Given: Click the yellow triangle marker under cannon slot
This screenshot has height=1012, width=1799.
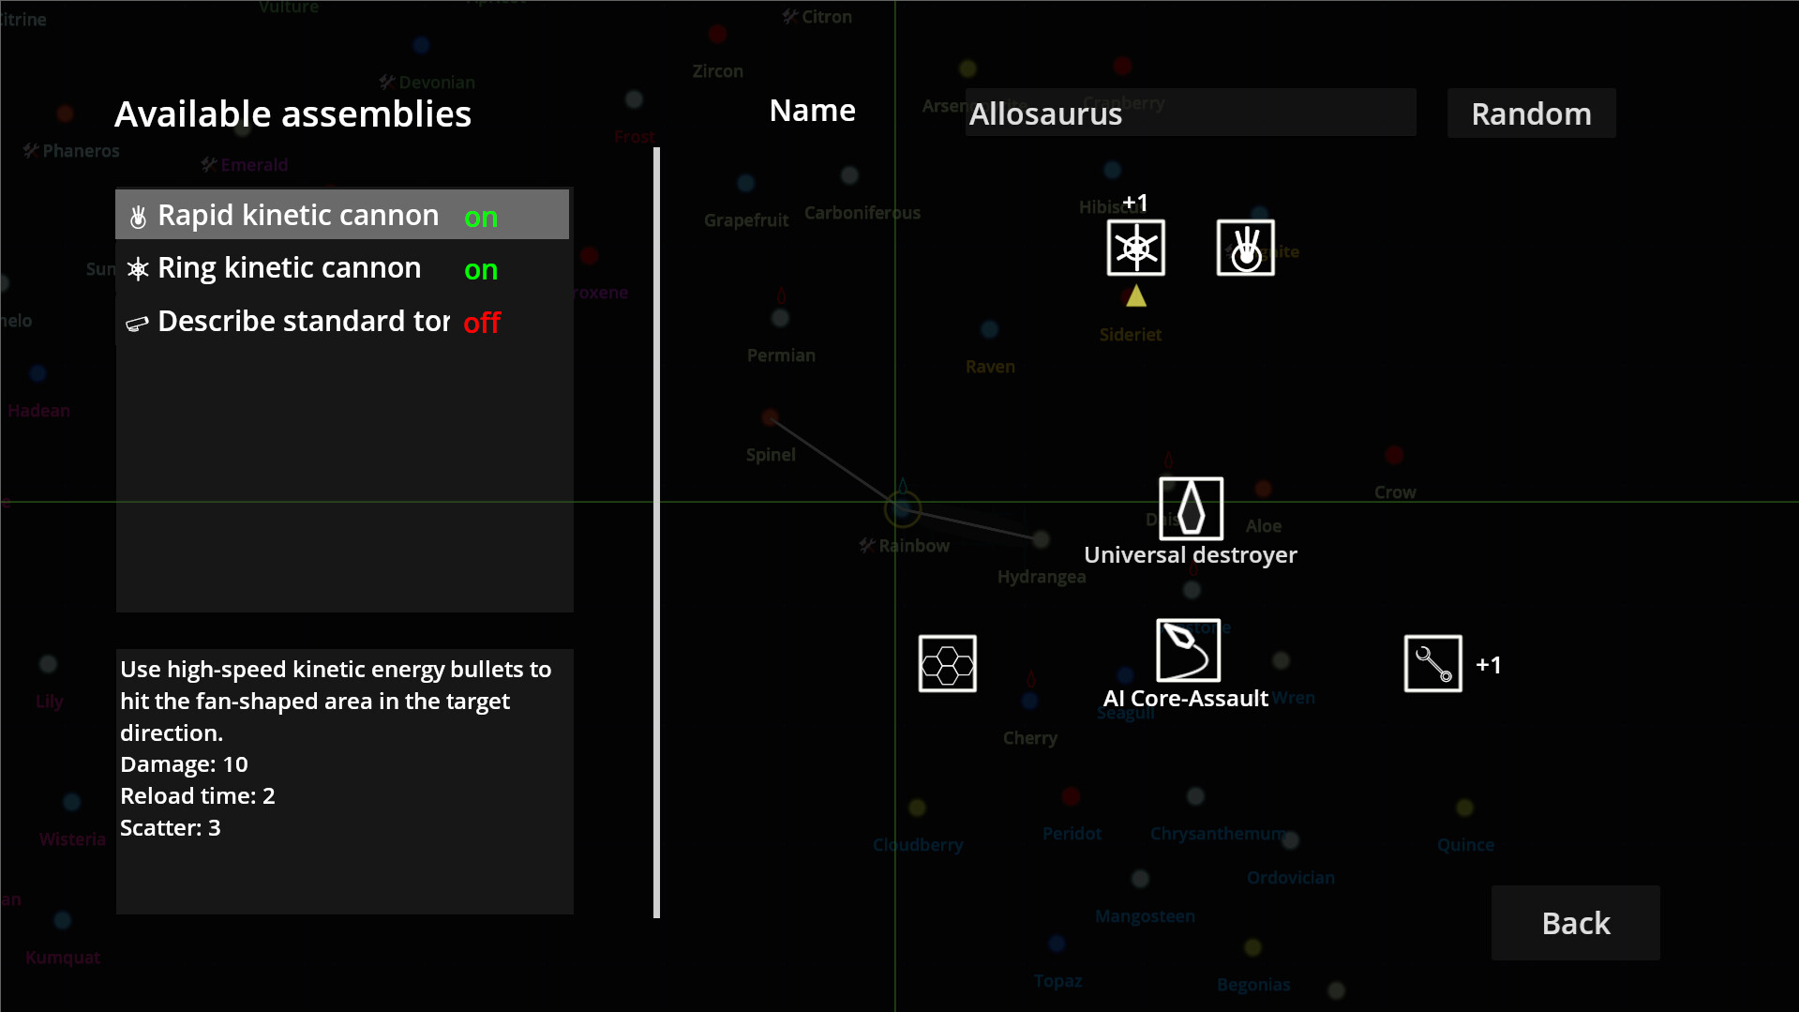Looking at the screenshot, I should [x=1135, y=296].
